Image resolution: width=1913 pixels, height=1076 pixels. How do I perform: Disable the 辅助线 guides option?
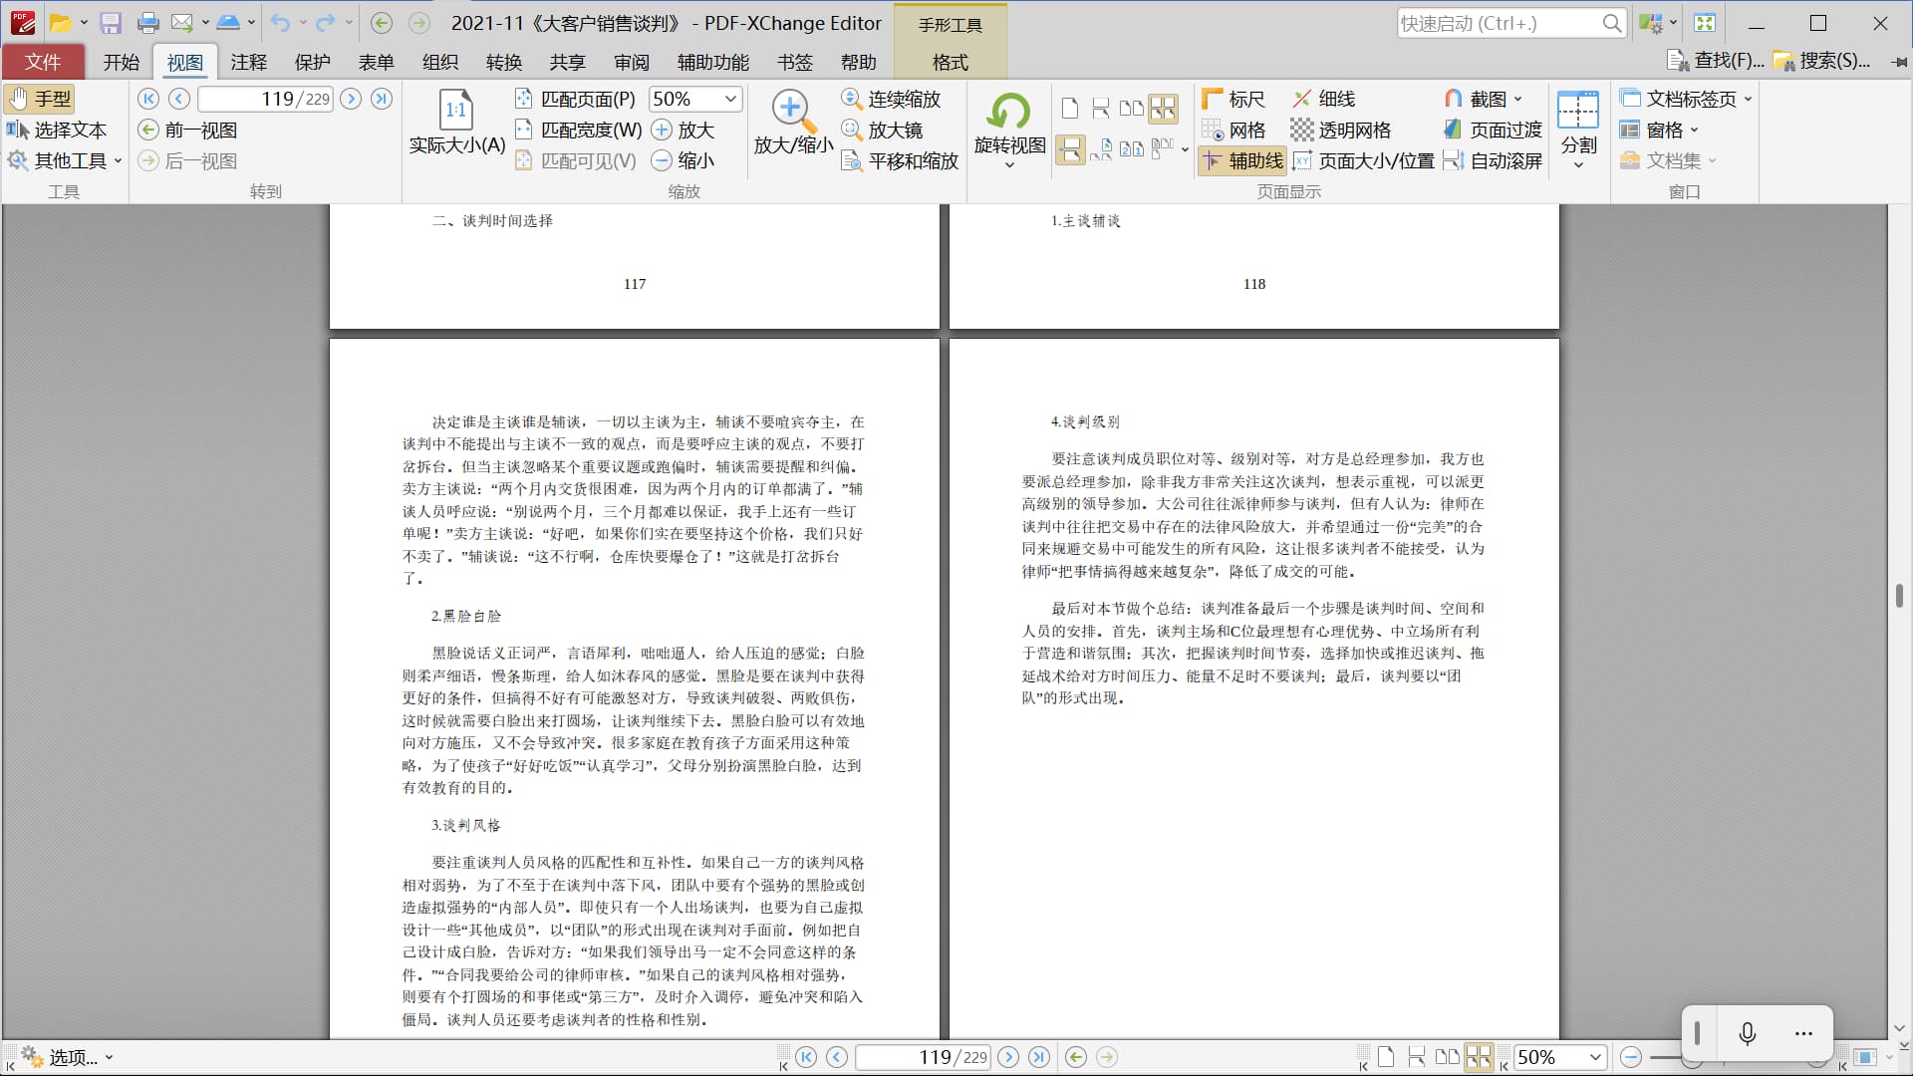(x=1241, y=160)
